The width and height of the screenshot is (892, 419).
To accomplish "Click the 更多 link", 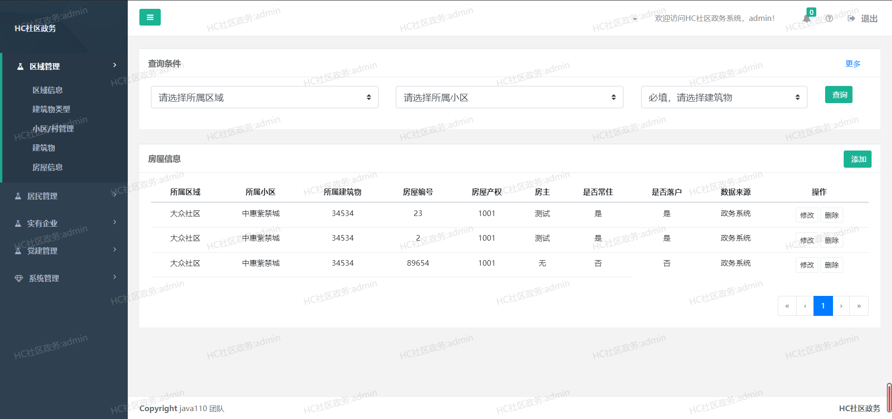I will (853, 64).
